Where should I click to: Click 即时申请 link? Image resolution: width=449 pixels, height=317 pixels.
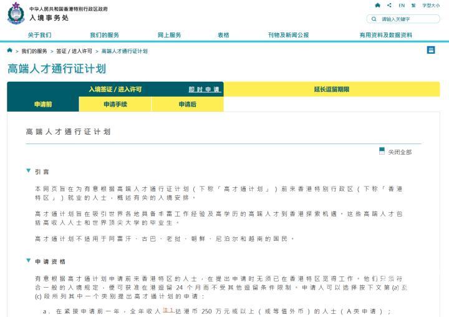click(204, 89)
